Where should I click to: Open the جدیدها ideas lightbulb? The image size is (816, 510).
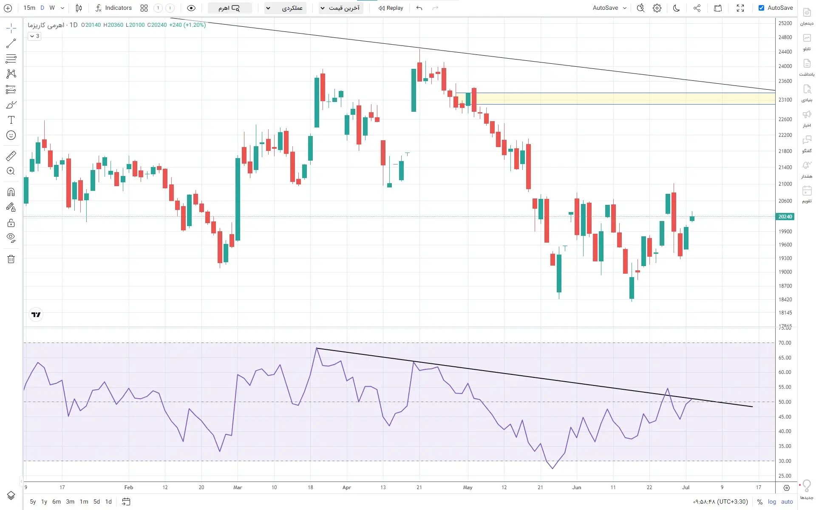[x=807, y=490]
